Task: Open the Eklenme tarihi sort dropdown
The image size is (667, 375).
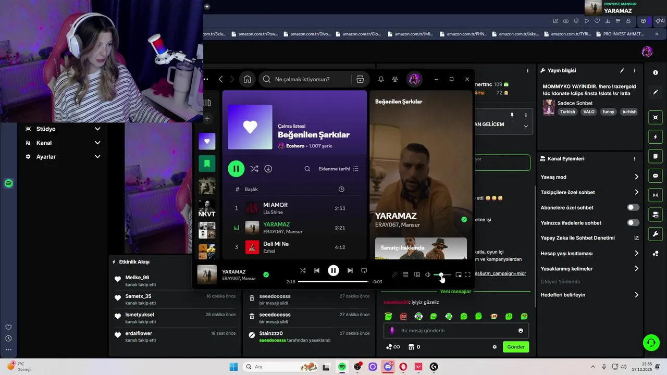Action: coord(339,169)
